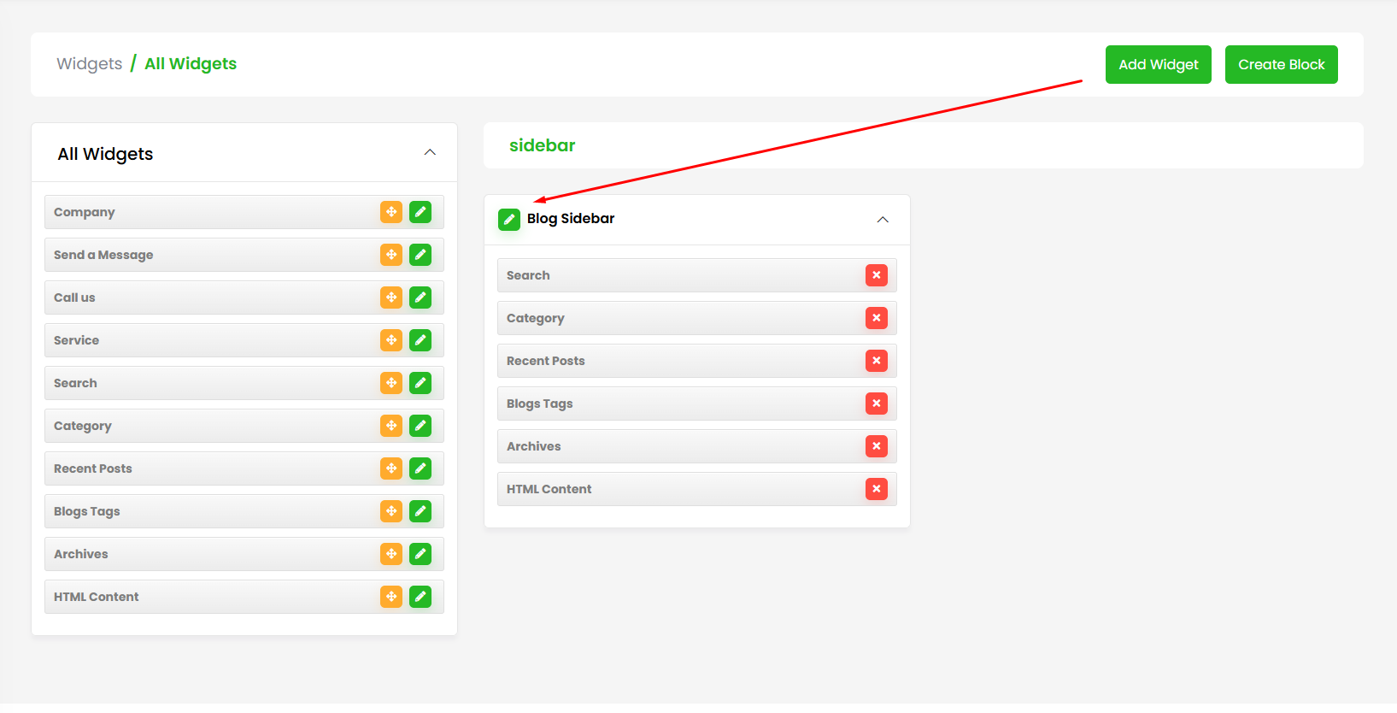
Task: Remove Recent Posts from the sidebar block
Action: [x=876, y=361]
